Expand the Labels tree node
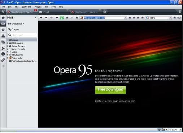This screenshot has height=133, width=183. coord(8,52)
